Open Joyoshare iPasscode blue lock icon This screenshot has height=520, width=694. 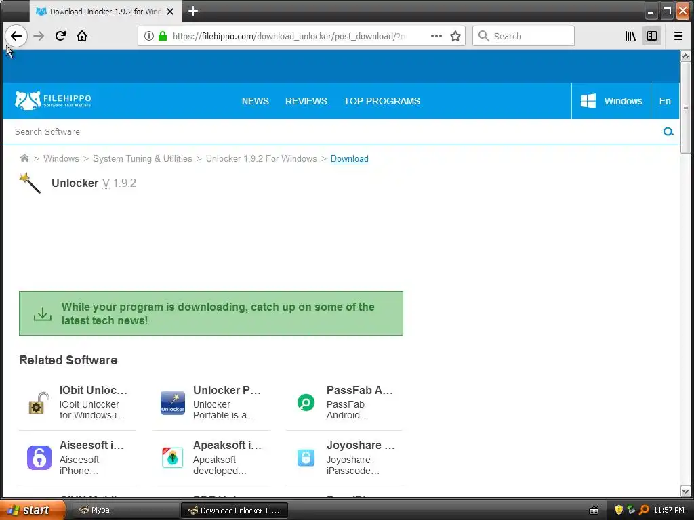tap(306, 458)
